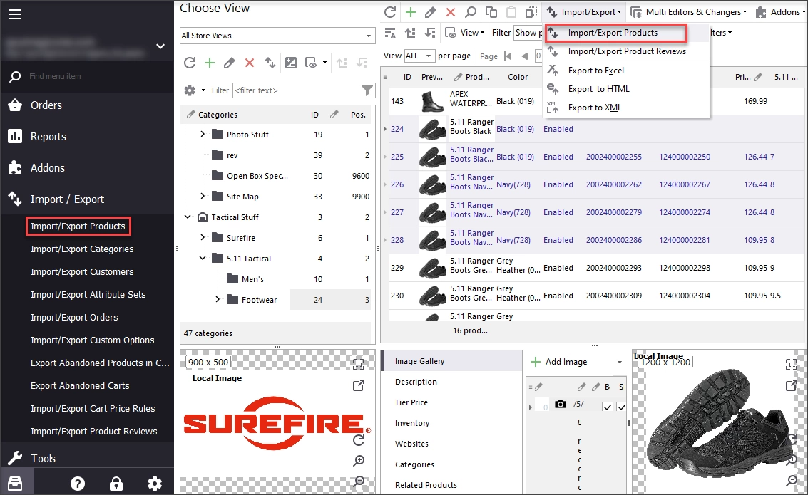Choose Export to Excel
The width and height of the screenshot is (808, 495).
595,71
